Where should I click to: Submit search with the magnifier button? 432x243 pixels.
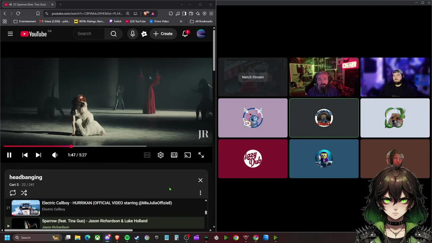pos(114,34)
